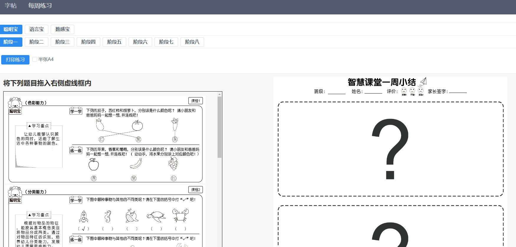The width and height of the screenshot is (516, 247).
Task: Click the lion mascot in 分类能力 card
Action: [15, 192]
